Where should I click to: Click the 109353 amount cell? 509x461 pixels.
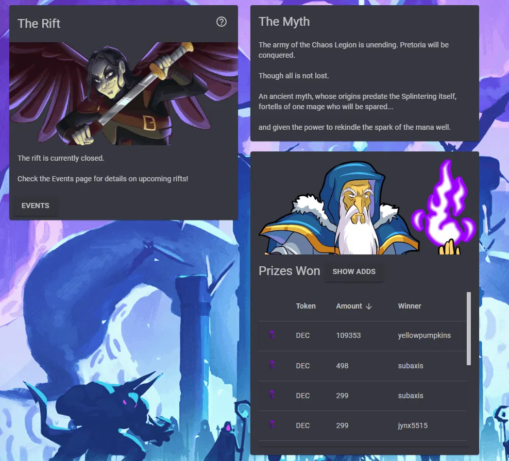click(x=348, y=335)
